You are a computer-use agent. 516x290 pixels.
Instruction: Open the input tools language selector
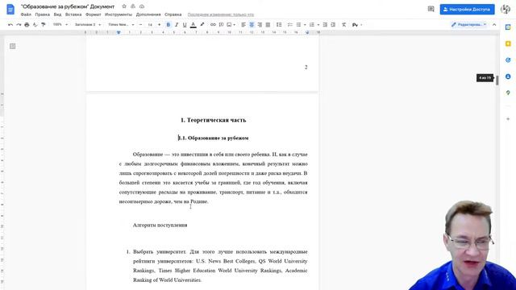356,25
